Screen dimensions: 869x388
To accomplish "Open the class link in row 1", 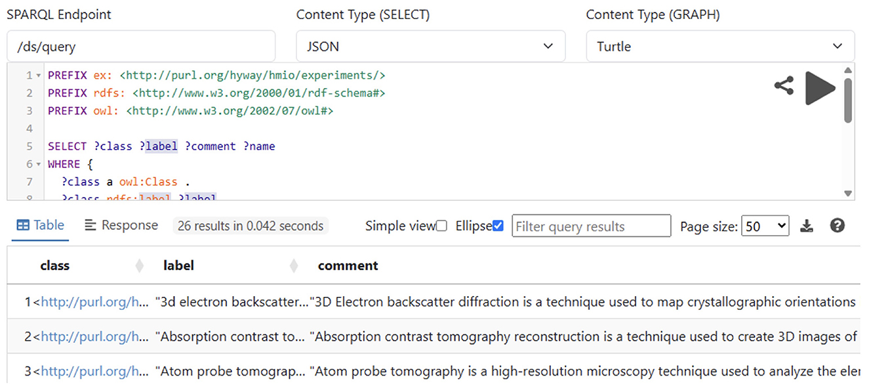I will click(x=94, y=302).
